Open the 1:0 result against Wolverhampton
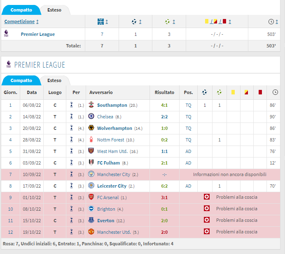Image resolution: width=285 pixels, height=254 pixels. 164,128
